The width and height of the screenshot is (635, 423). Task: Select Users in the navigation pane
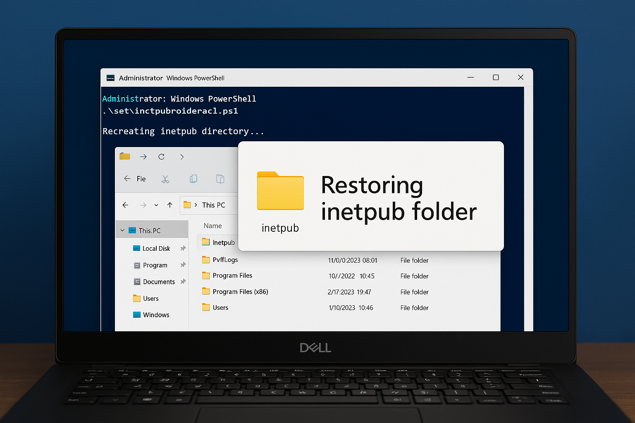150,298
